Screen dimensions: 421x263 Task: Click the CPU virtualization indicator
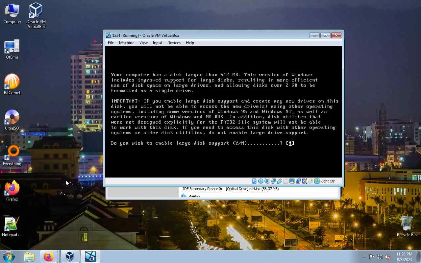pyautogui.click(x=304, y=181)
